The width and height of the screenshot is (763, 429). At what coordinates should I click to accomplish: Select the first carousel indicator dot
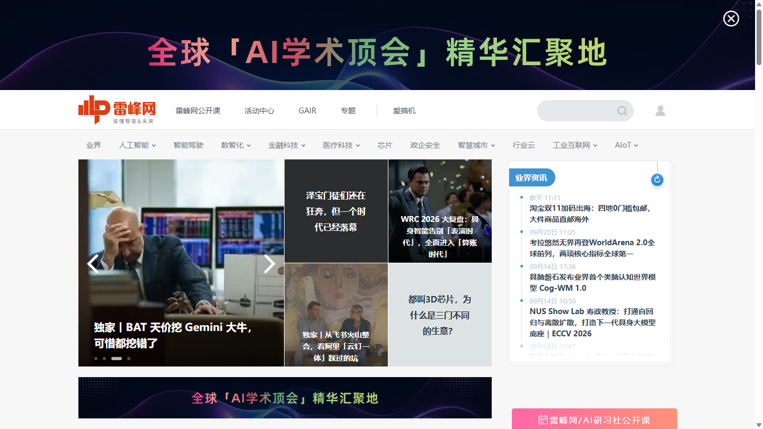click(96, 359)
